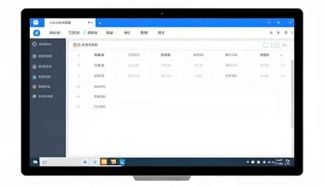The height and width of the screenshot is (186, 324).
Task: Expand the third table row using its arrow
Action: coord(78,86)
